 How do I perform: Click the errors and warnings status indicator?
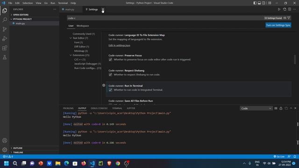(x=8, y=156)
